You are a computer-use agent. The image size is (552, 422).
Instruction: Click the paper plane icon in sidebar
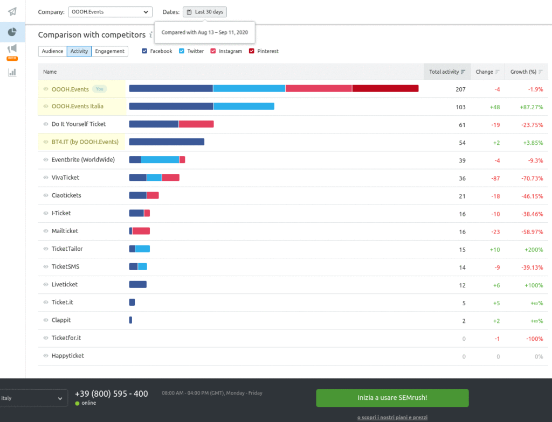12,12
